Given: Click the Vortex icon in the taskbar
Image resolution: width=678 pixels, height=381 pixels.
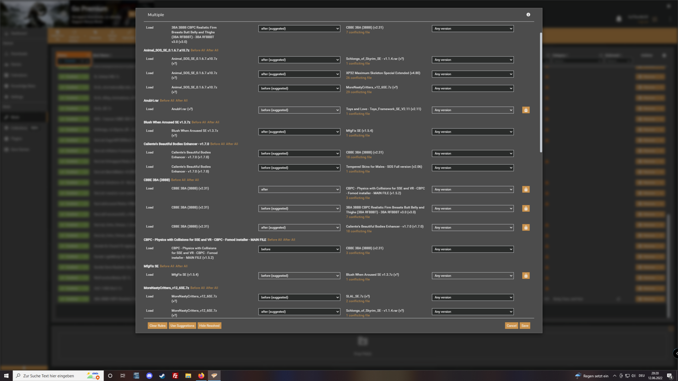Looking at the screenshot, I should [214, 376].
